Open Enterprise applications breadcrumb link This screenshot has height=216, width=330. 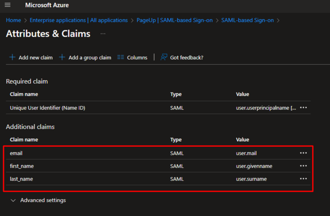[x=78, y=21]
